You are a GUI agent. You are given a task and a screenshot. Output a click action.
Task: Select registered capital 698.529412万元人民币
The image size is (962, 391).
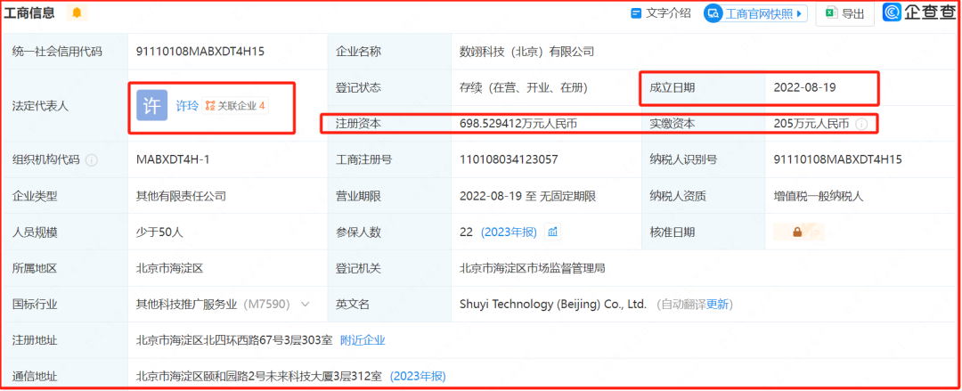(518, 124)
